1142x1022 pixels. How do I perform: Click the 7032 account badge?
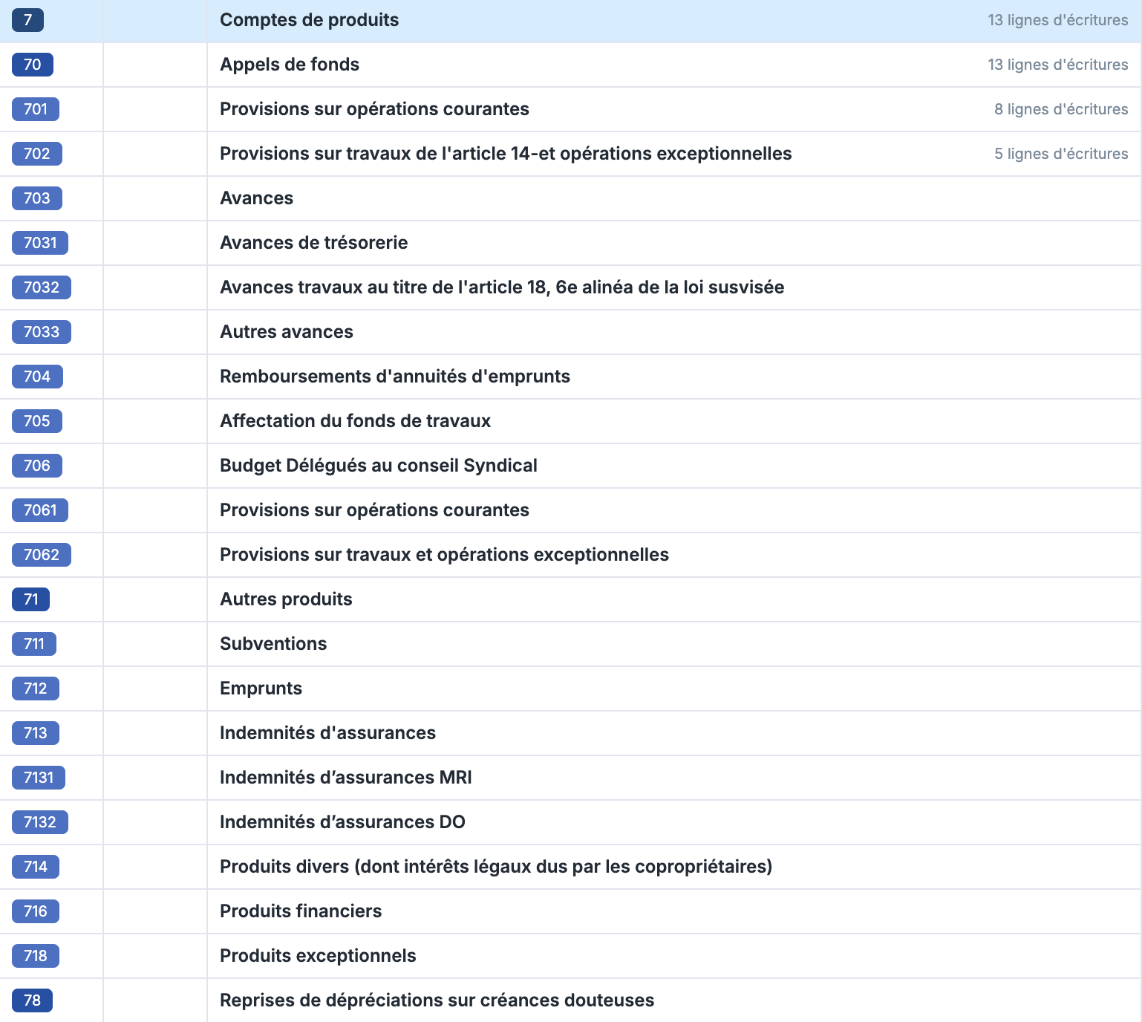click(x=41, y=287)
